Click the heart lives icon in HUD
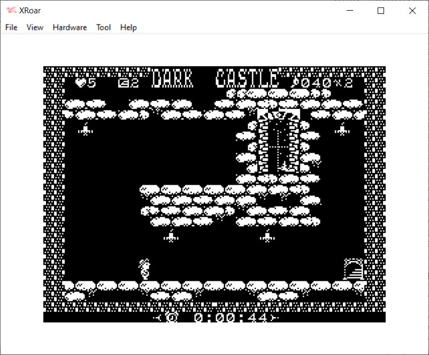429x355 pixels. (x=81, y=83)
